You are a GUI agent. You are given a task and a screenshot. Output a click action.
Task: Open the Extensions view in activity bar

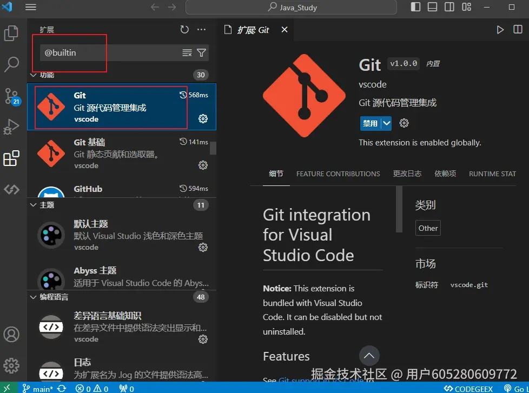coord(11,158)
